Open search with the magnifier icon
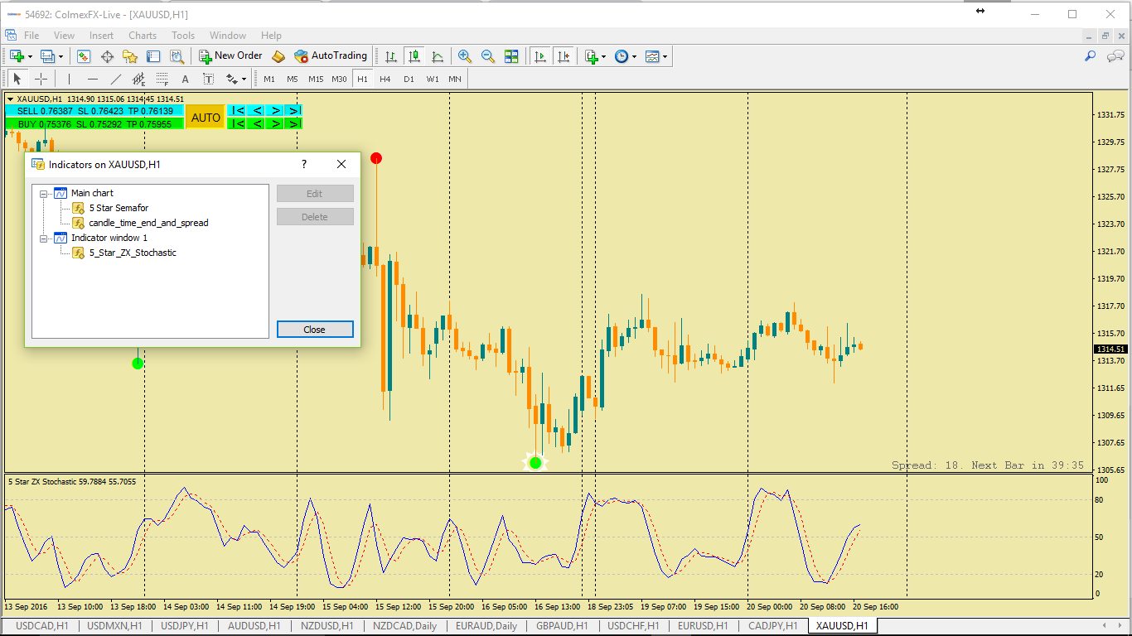The height and width of the screenshot is (636, 1132). click(1091, 56)
